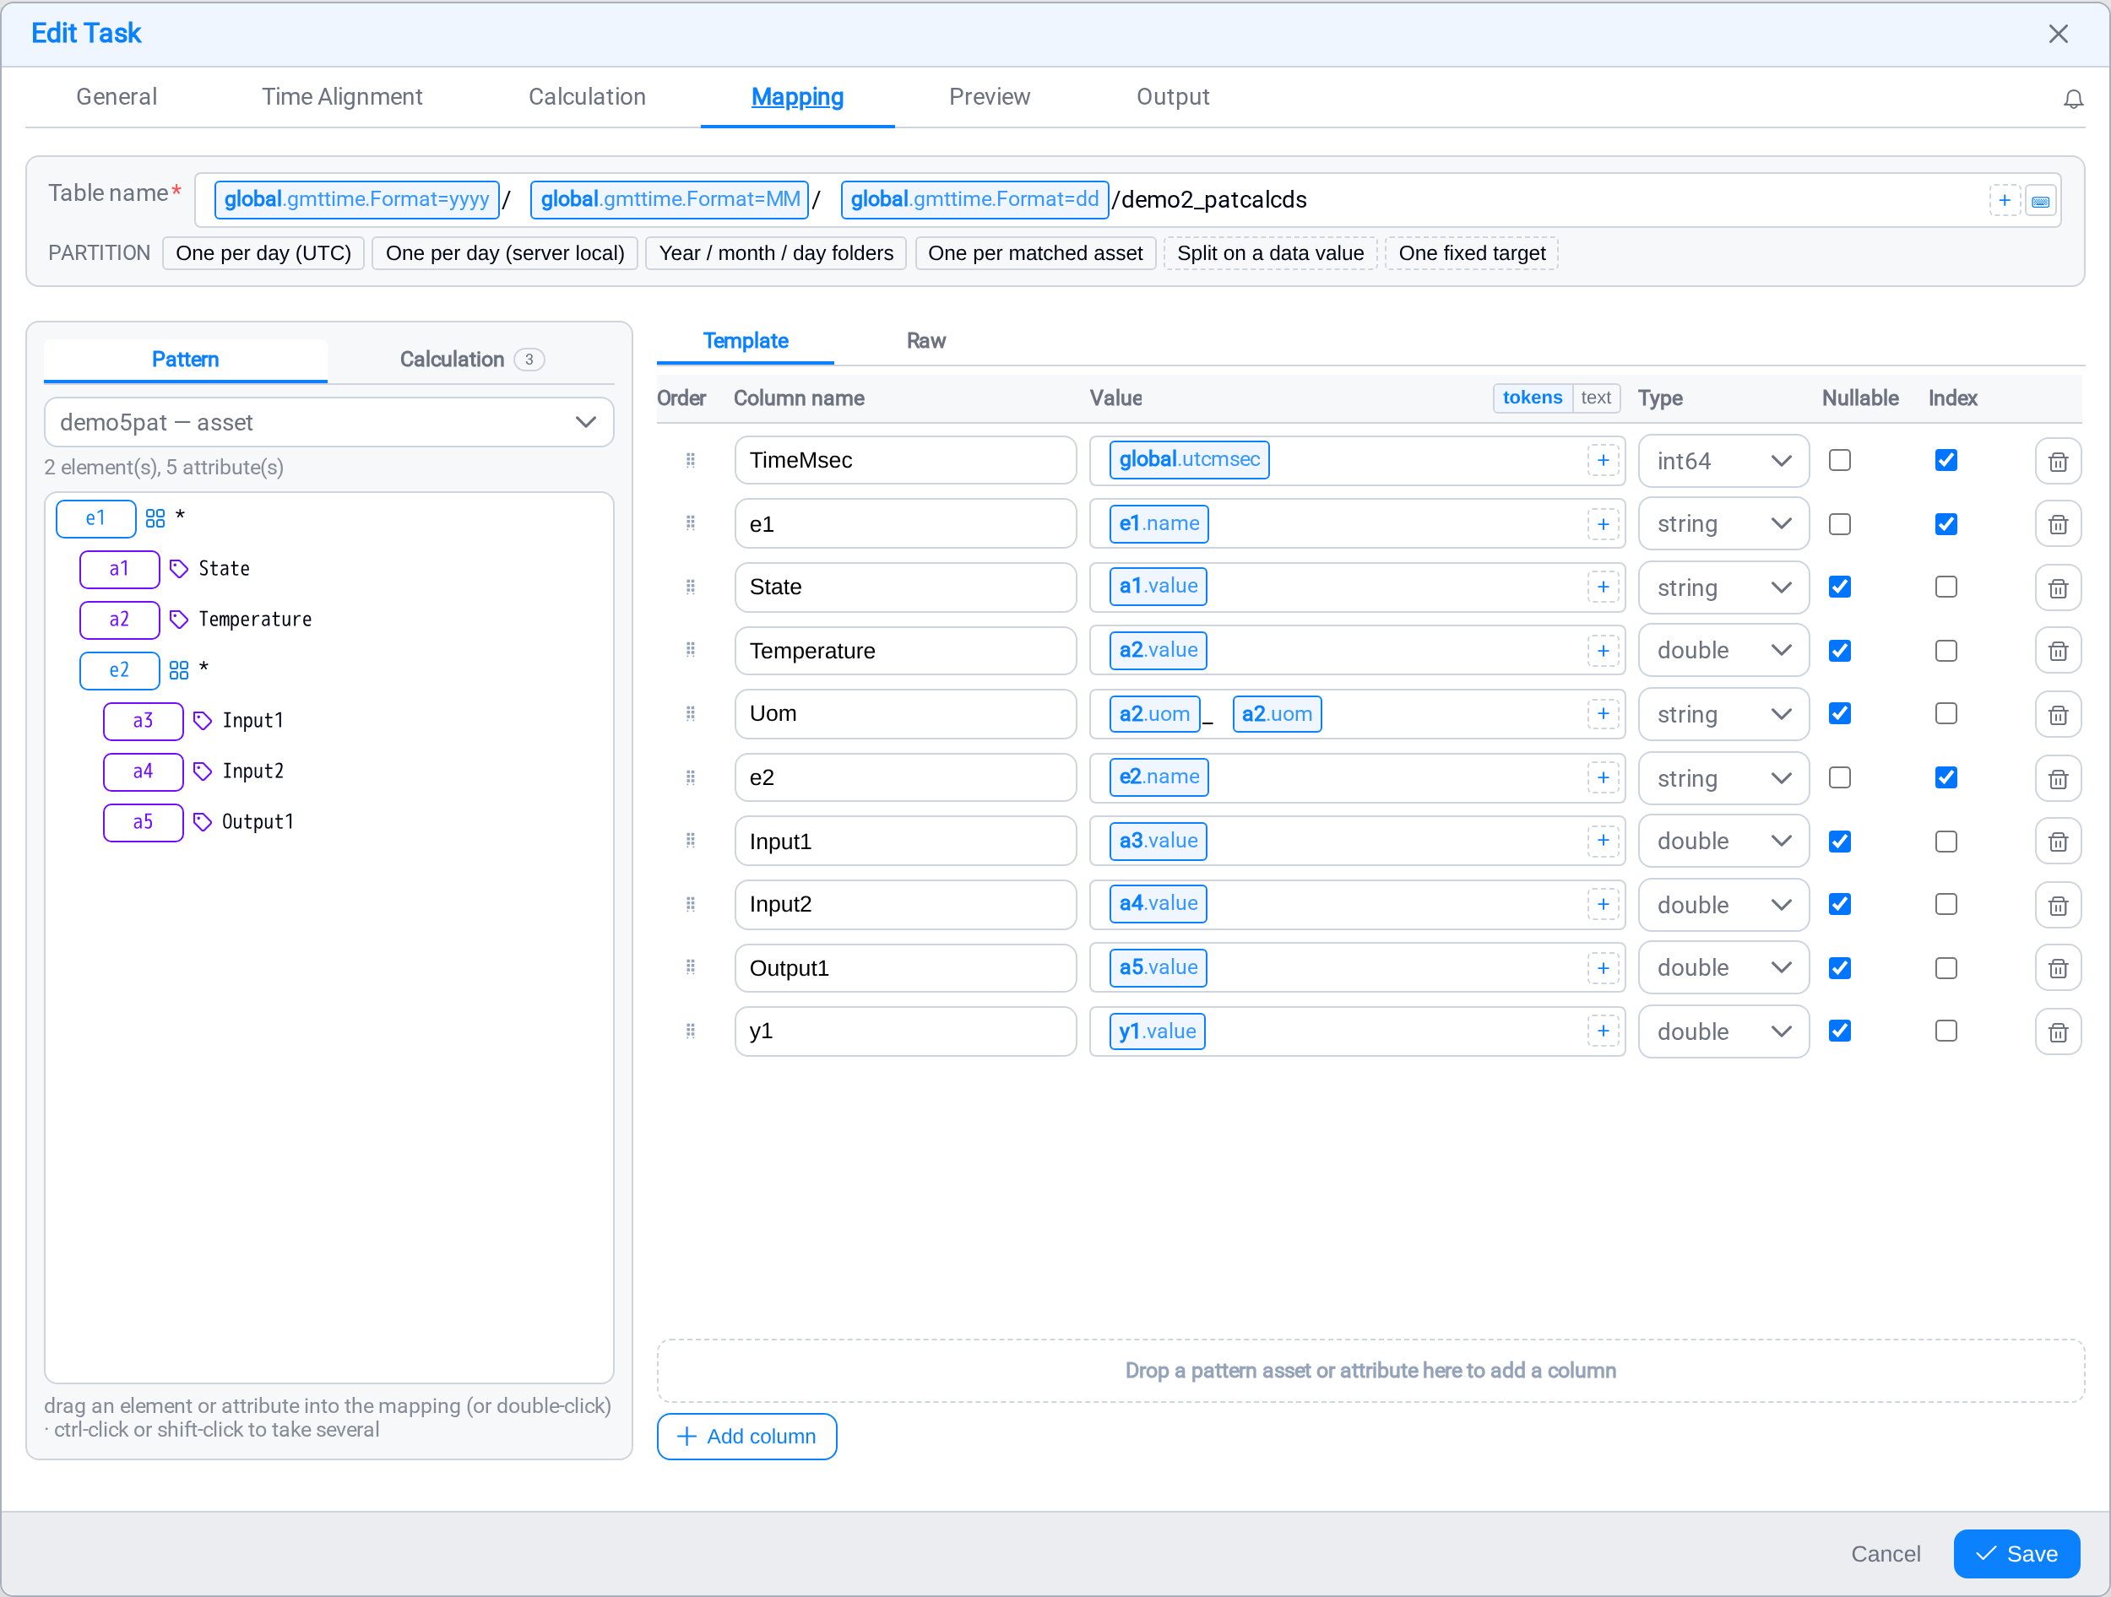Add token to y1 value field

pos(1604,1031)
